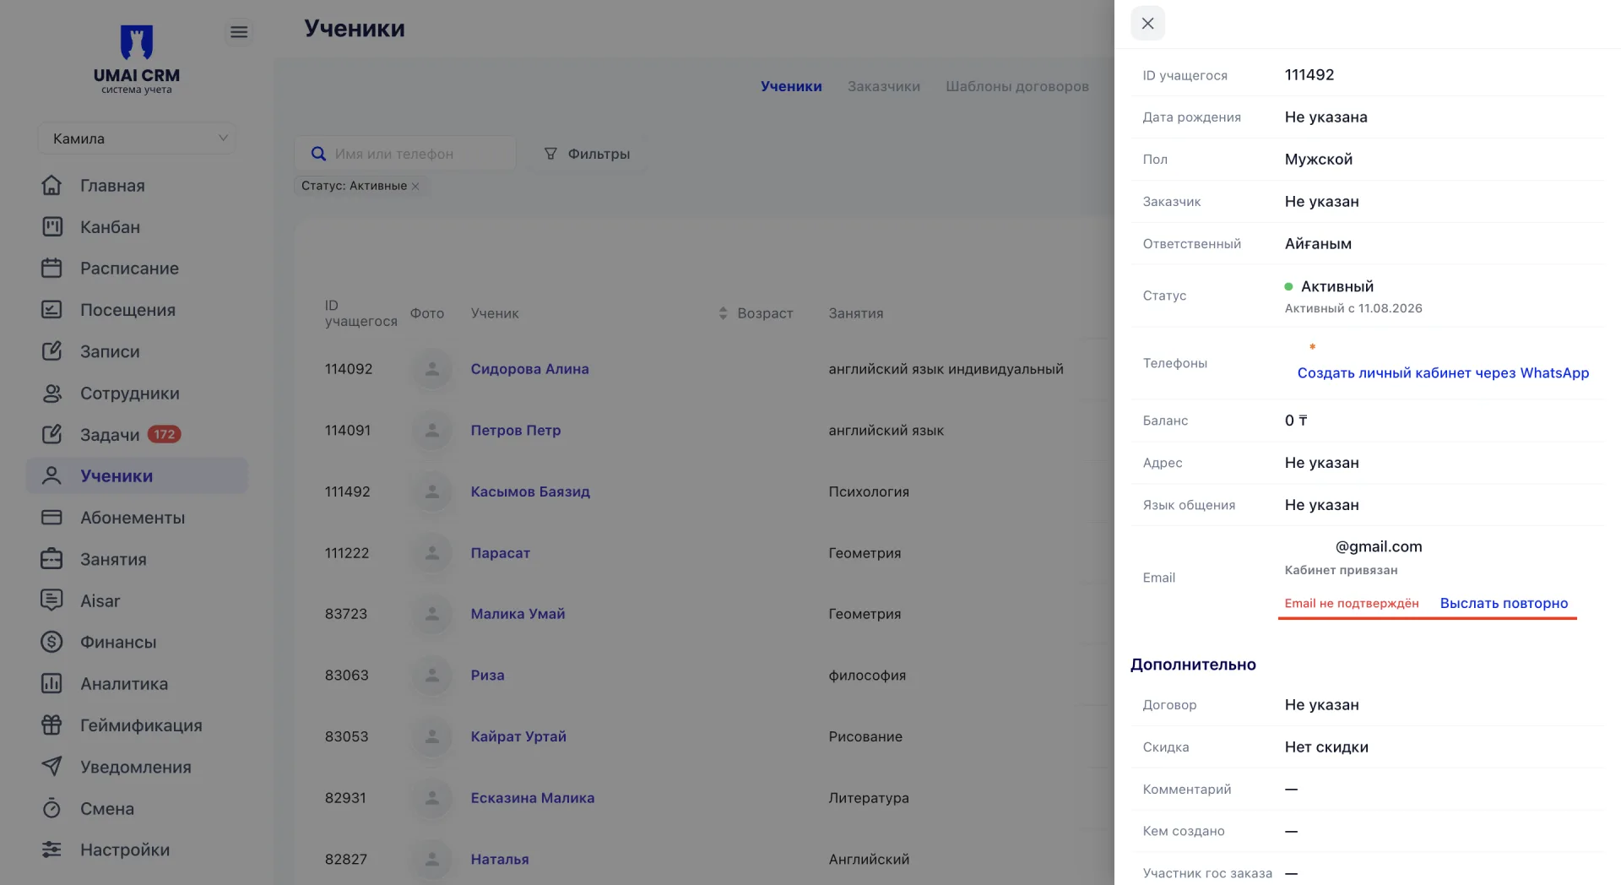The image size is (1621, 885).
Task: Open the Канбан board icon
Action: pos(52,227)
